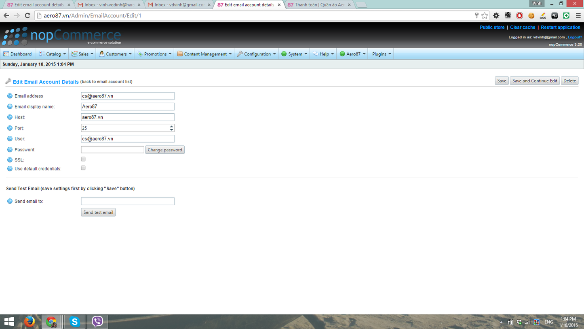
Task: Click the Clear cache link
Action: click(522, 28)
